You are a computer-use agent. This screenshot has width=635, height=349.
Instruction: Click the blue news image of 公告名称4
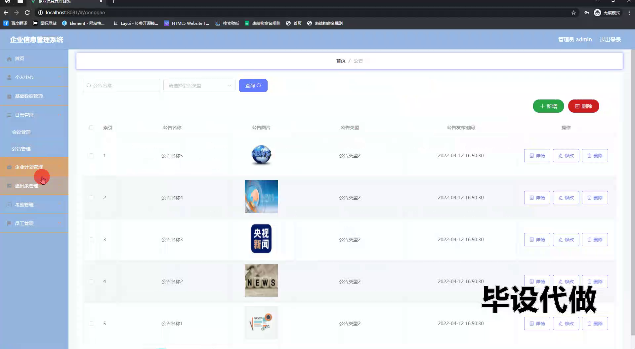(x=261, y=197)
